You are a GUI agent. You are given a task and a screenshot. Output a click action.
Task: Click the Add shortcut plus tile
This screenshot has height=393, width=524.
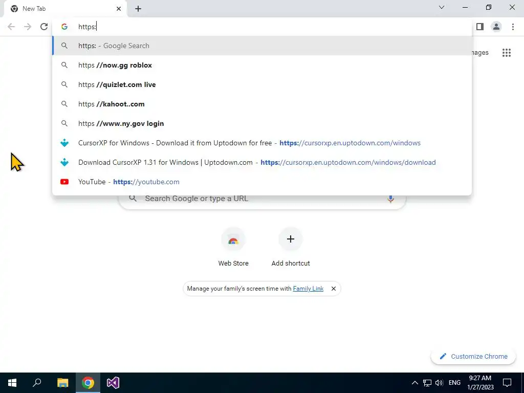tap(291, 247)
